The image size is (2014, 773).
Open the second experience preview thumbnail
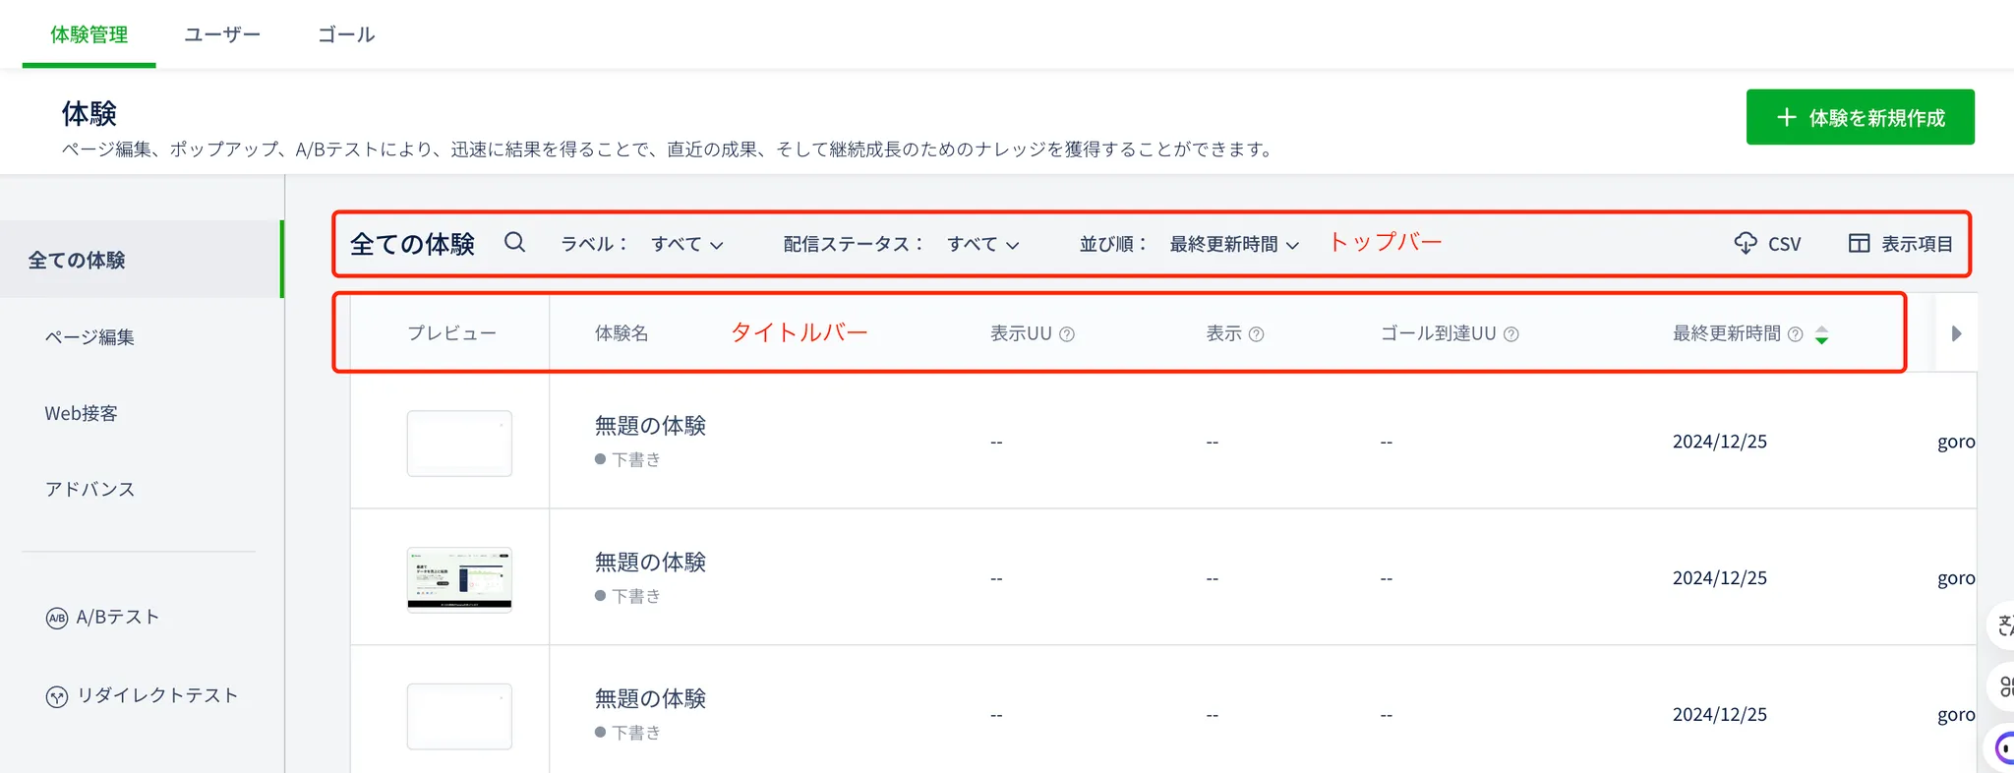coord(459,579)
